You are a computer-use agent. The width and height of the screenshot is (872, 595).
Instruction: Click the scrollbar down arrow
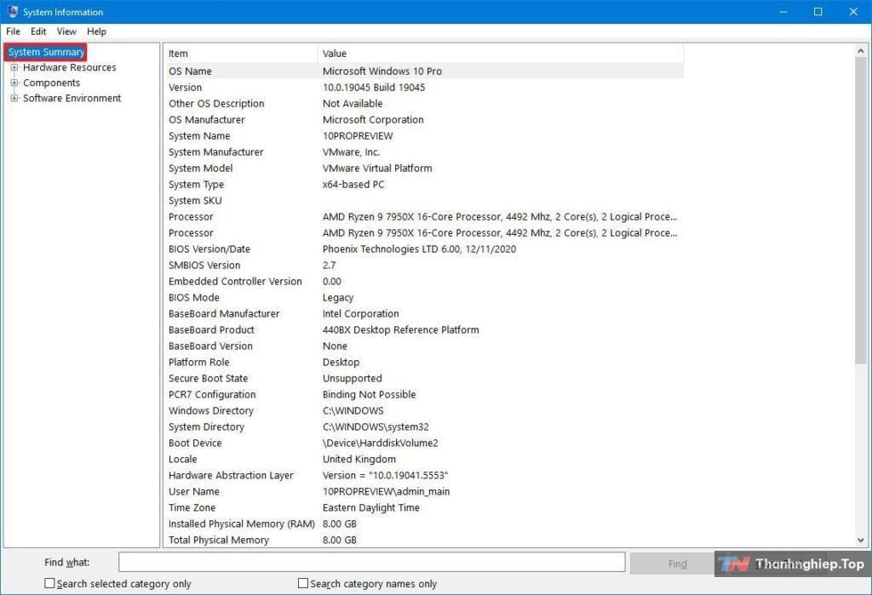pyautogui.click(x=860, y=540)
